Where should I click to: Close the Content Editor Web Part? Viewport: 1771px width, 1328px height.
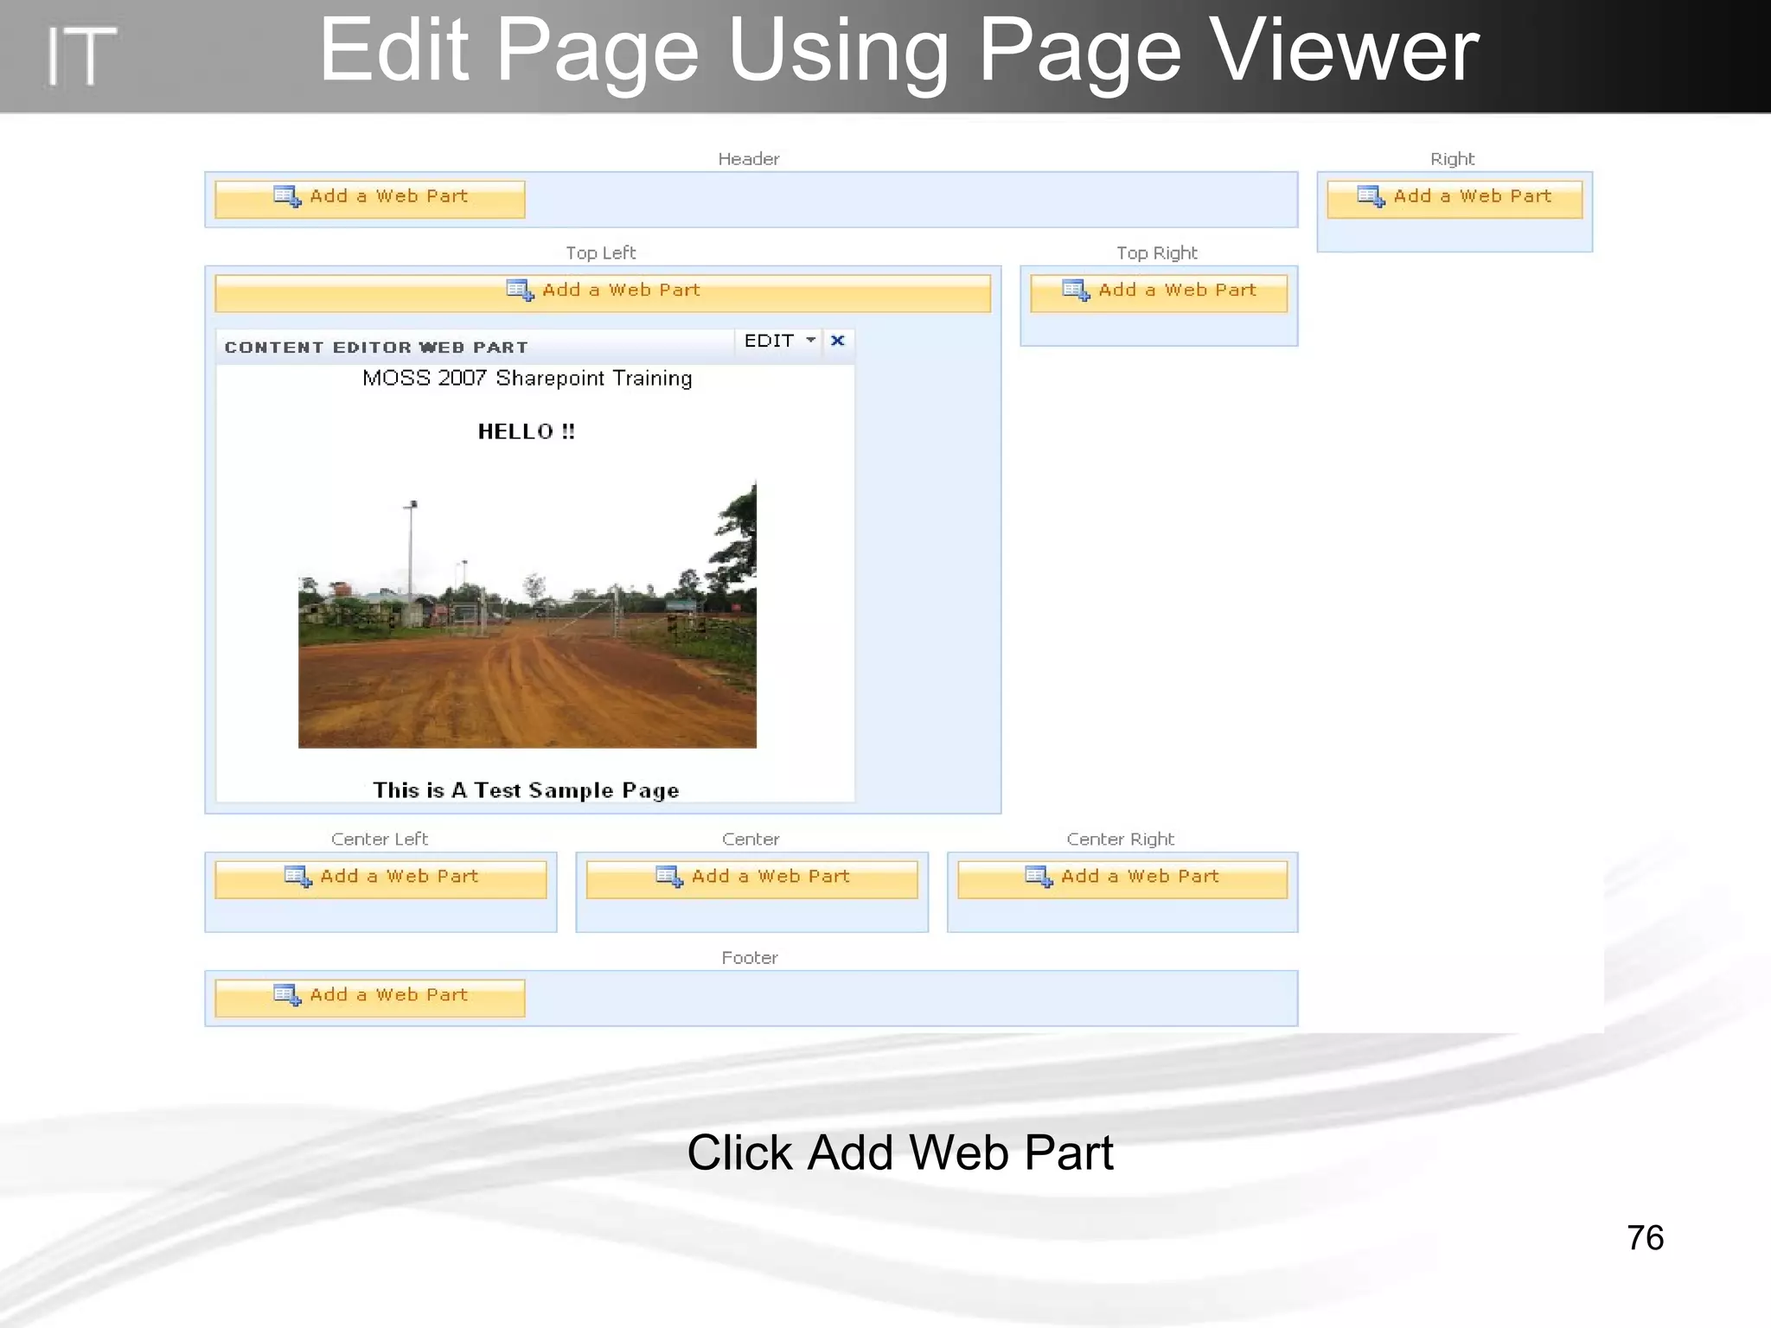pyautogui.click(x=837, y=341)
